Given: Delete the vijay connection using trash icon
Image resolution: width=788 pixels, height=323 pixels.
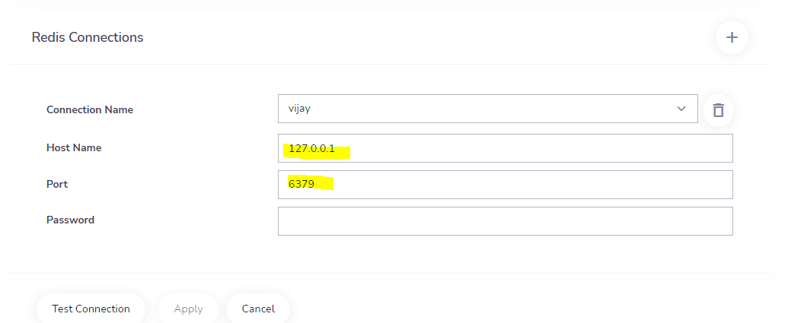Looking at the screenshot, I should click(718, 110).
